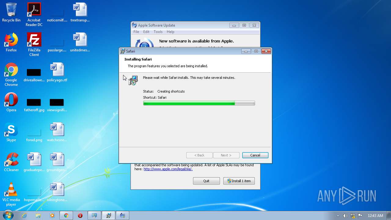This screenshot has height=220, width=391.
Task: Click the Quit button in Apple Software Update
Action: (206, 181)
